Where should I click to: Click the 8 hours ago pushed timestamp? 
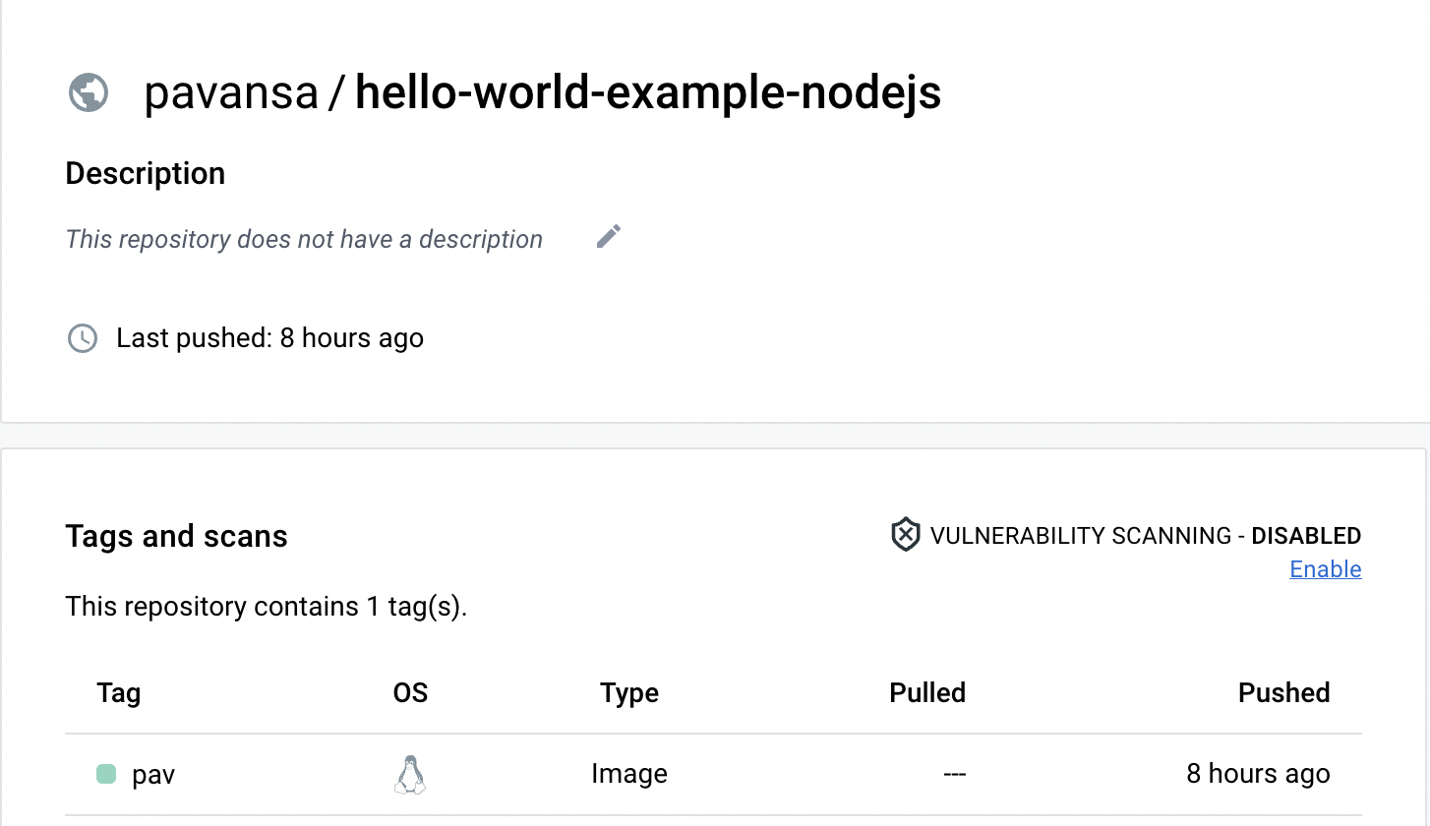pos(1257,774)
